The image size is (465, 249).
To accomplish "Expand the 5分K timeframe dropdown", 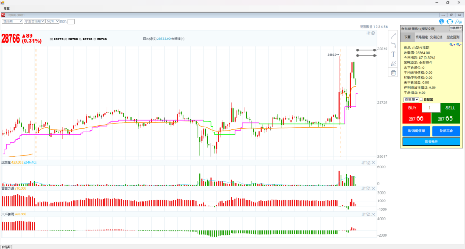I will 52,21.
